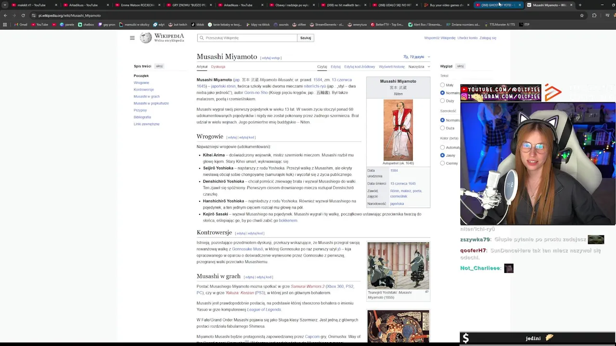Click the translate icon next to 72 języki
Viewport: 616px width, 346px height.
click(406, 57)
